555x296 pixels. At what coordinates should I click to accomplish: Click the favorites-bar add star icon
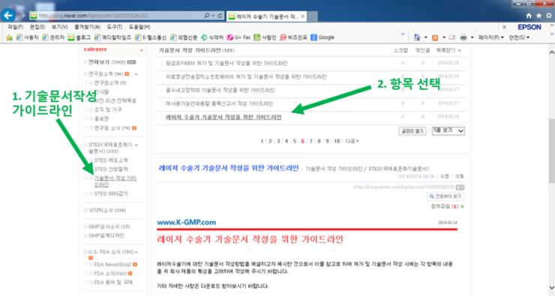pyautogui.click(x=9, y=37)
